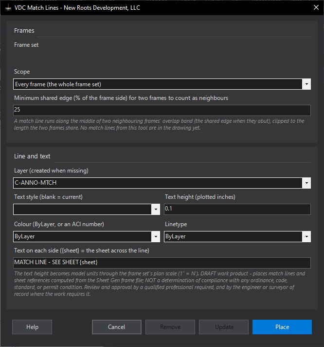The width and height of the screenshot is (324, 347).
Task: Click the Layer (created when missing) label
Action: 51,171
